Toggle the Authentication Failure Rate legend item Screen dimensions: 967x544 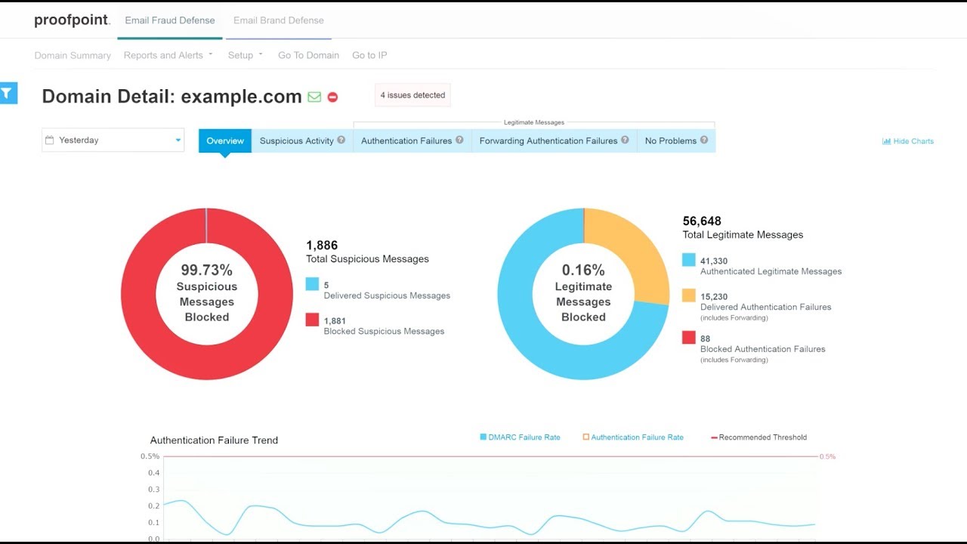(633, 437)
